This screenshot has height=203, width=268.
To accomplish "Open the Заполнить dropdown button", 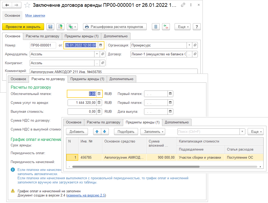I will coord(153,132).
